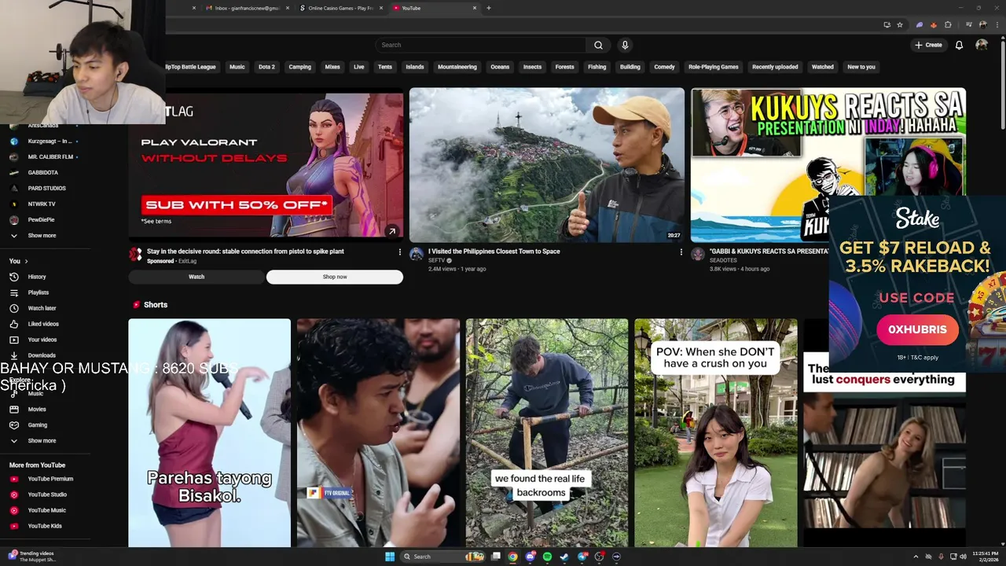The image size is (1006, 566).
Task: Switch to the Gmail Inbox tab
Action: click(x=246, y=8)
